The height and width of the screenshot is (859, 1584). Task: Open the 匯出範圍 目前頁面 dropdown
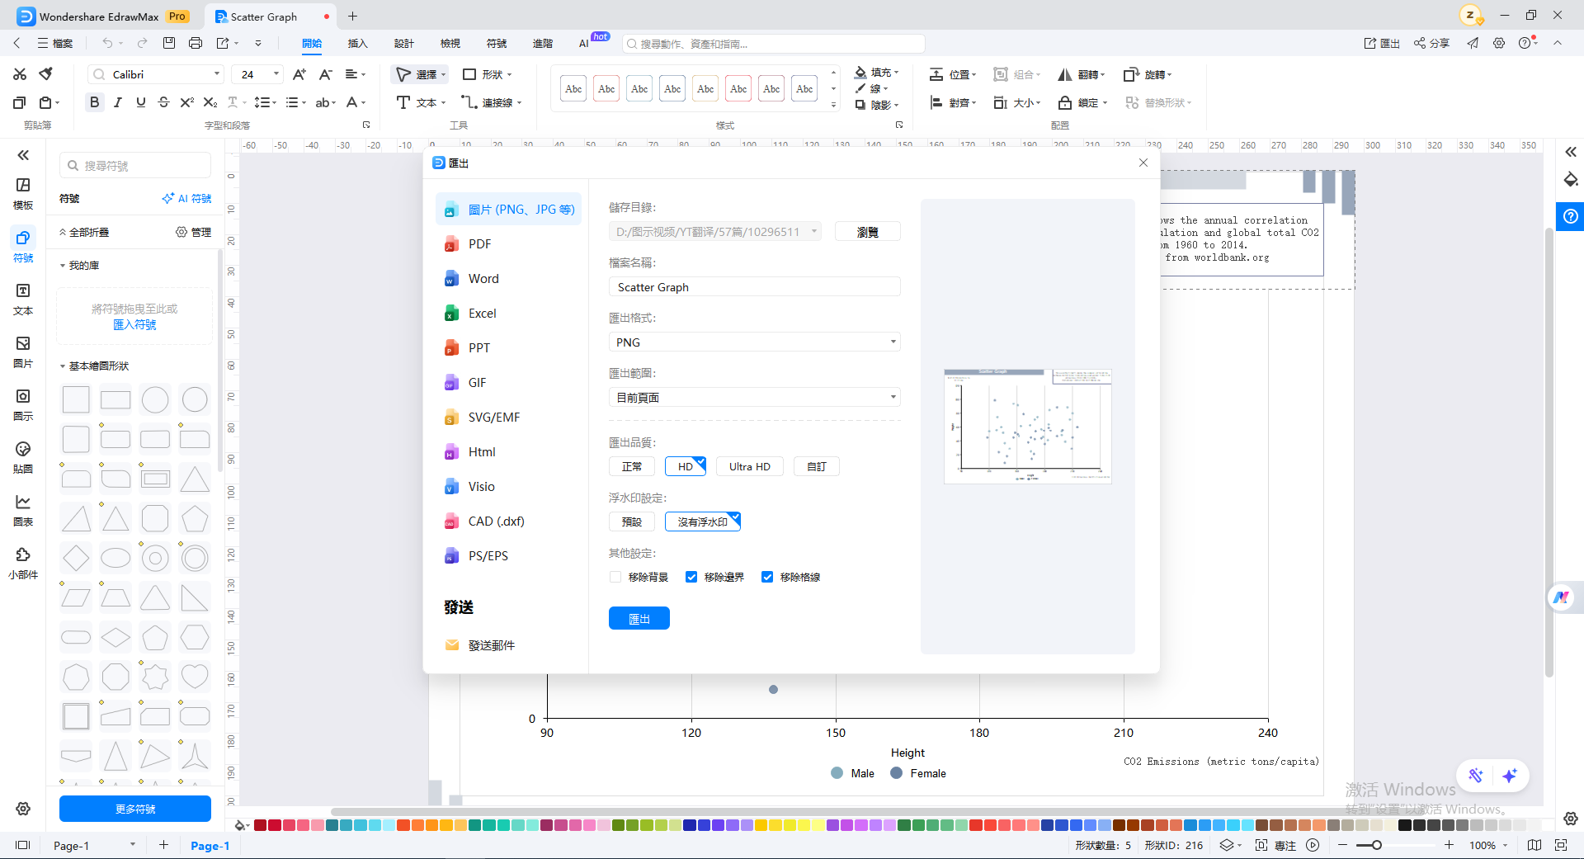tap(755, 398)
